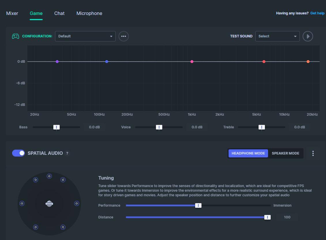
Task: Open the Microphone tab
Action: click(x=89, y=13)
